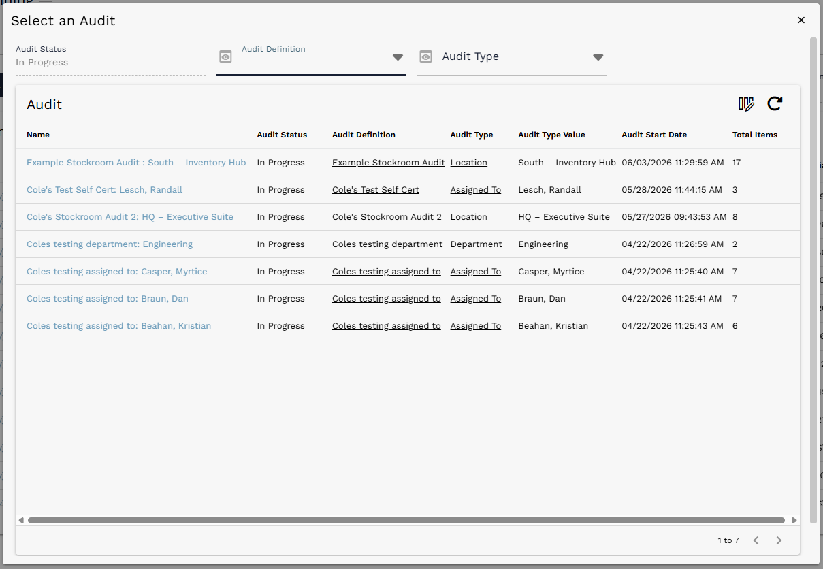This screenshot has width=823, height=569.
Task: Click the horizontal scrollbar thumb
Action: click(406, 521)
